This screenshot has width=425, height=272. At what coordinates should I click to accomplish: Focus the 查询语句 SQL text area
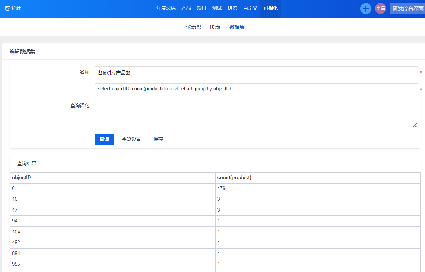[x=256, y=106]
